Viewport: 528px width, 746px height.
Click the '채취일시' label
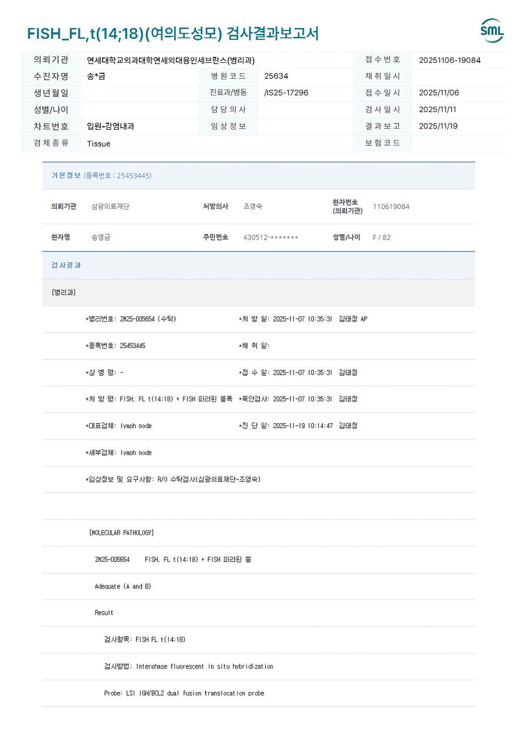[x=383, y=76]
